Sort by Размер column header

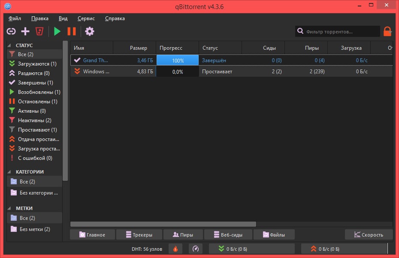pos(134,48)
